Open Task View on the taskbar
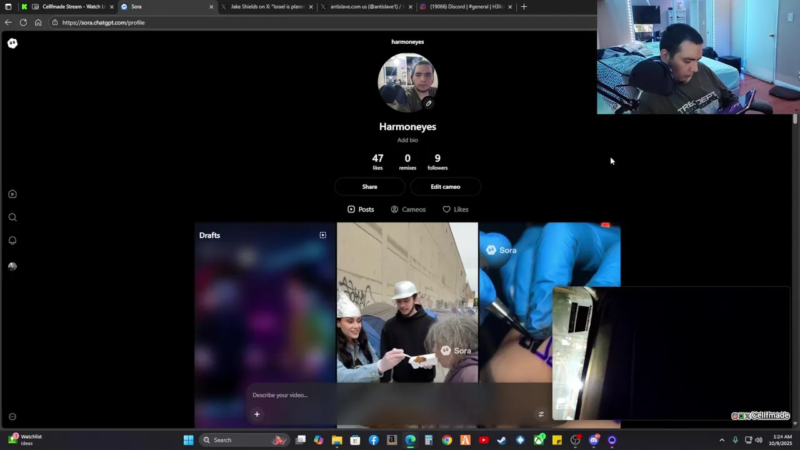The width and height of the screenshot is (800, 450). tap(301, 440)
